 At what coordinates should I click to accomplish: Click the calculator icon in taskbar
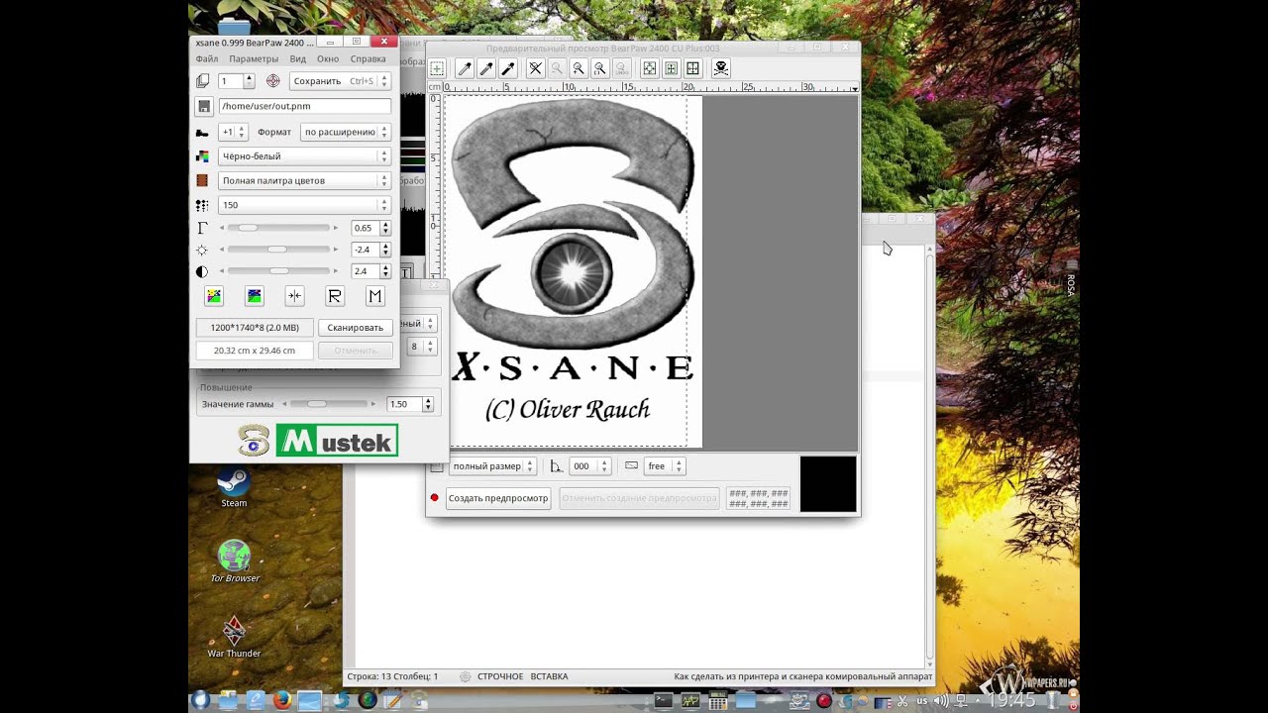pos(717,700)
